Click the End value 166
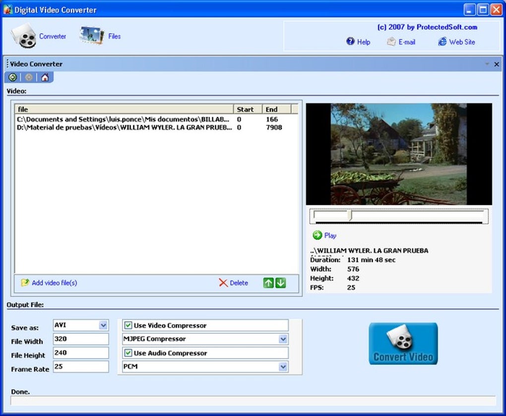 [x=272, y=119]
